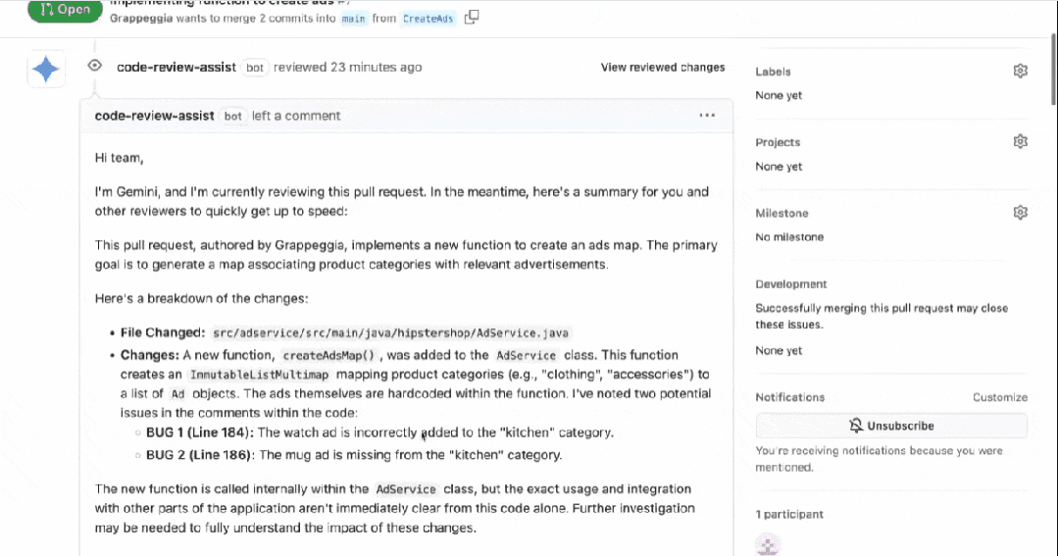This screenshot has width=1058, height=556.
Task: Click the page vertical scrollbar
Action: [1053, 68]
